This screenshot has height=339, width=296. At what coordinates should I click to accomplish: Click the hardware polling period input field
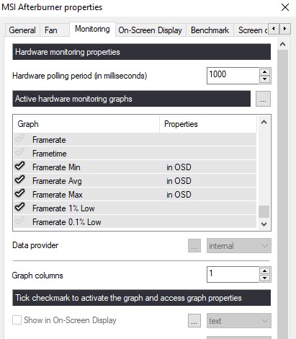(x=233, y=76)
